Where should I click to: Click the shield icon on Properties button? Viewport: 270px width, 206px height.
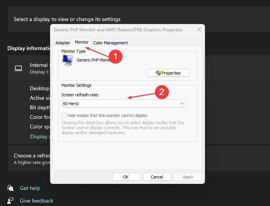point(158,73)
